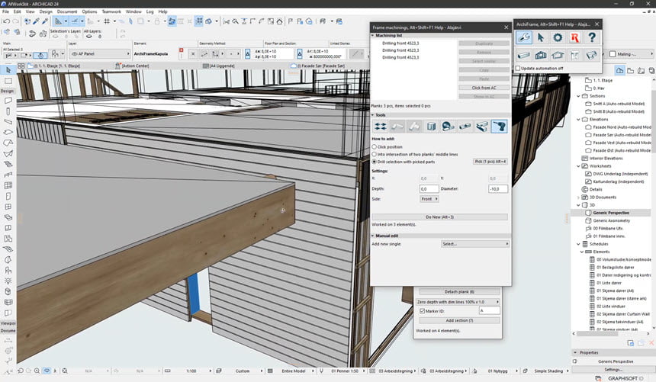
Task: Select first Drilling front 4523,3 entry
Action: click(400, 43)
